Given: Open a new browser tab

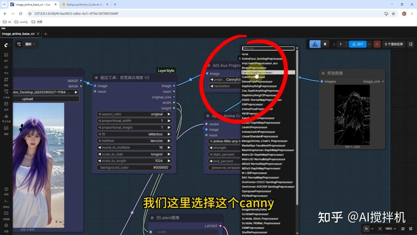Looking at the screenshot, I should 115,5.
